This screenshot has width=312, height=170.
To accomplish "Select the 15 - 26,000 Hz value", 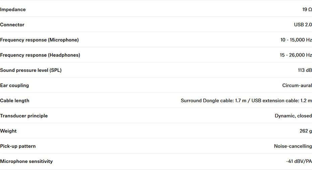I will click(296, 55).
